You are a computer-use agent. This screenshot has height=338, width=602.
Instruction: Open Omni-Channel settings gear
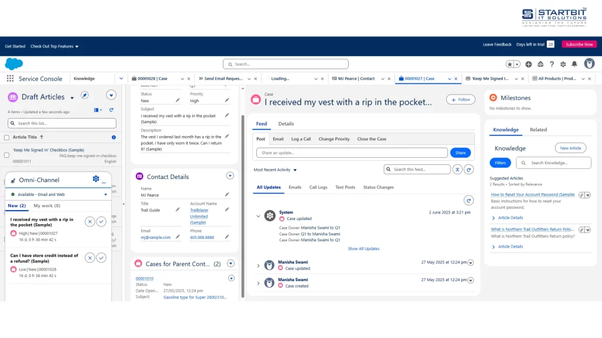pos(96,178)
